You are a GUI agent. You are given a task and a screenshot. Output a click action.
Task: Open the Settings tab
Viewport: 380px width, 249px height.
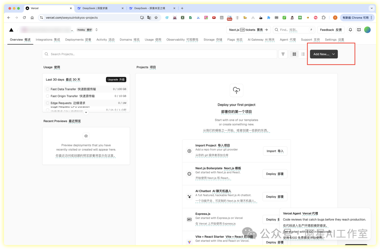pyautogui.click(x=335, y=40)
